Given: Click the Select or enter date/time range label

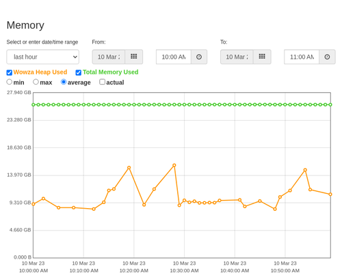Looking at the screenshot, I should click(x=42, y=42).
